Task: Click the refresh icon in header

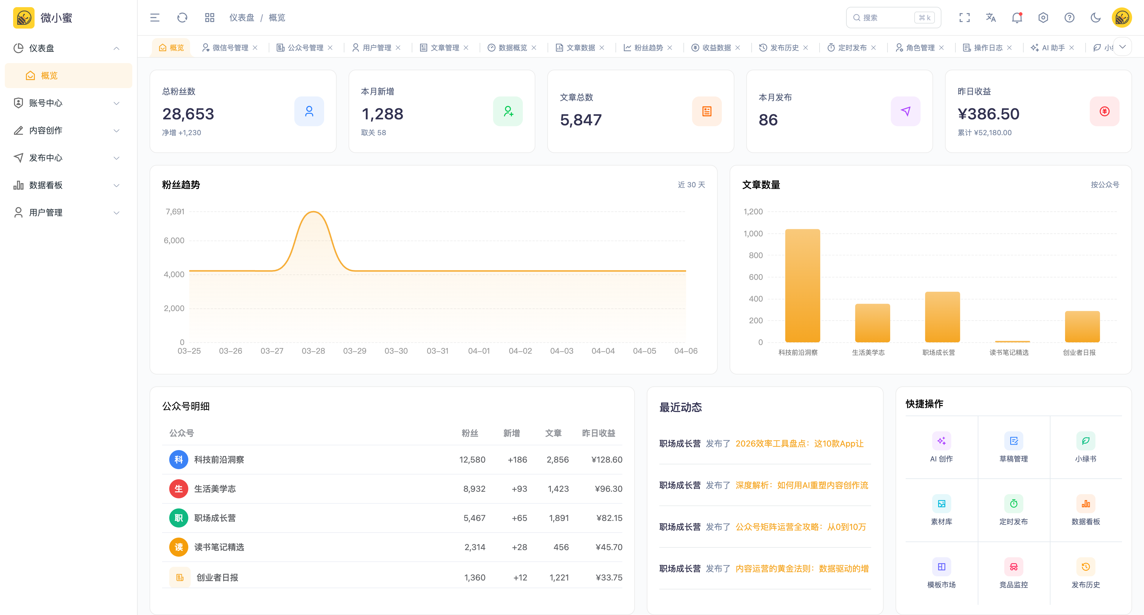Action: pyautogui.click(x=182, y=18)
